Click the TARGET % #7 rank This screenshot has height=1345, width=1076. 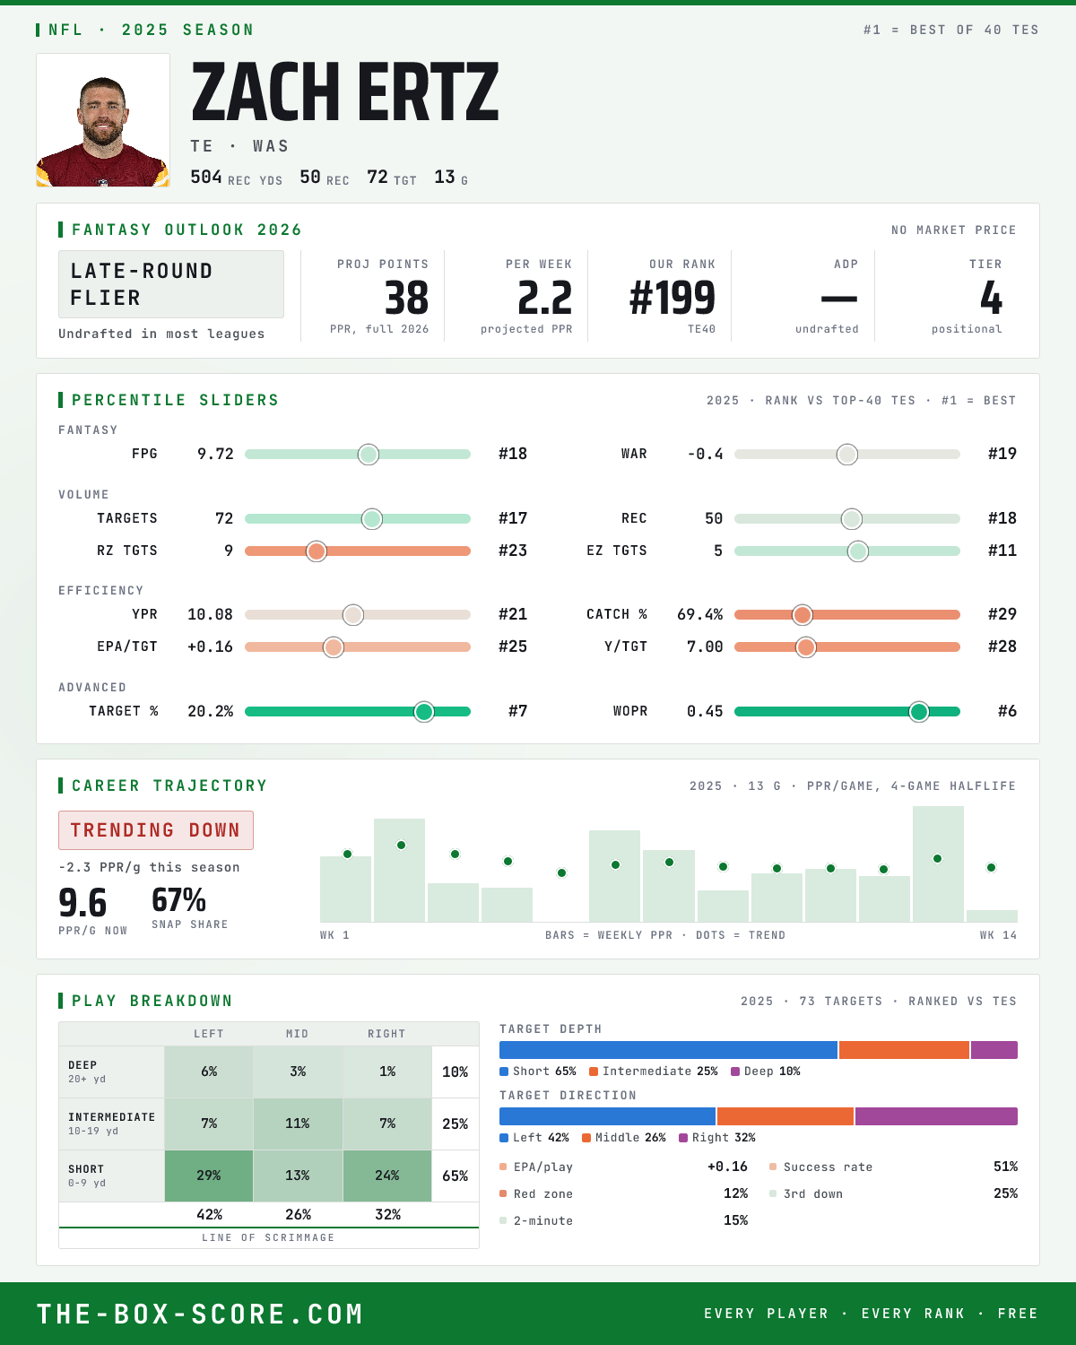[x=517, y=711]
